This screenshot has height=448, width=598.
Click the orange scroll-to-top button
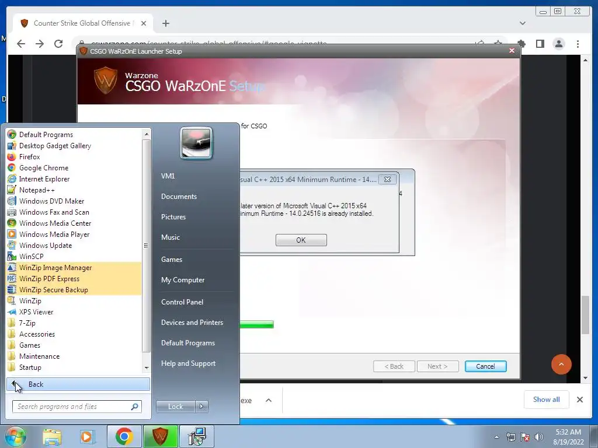click(561, 364)
